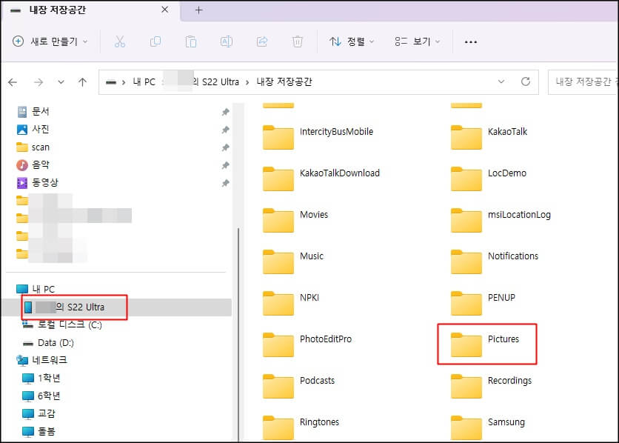Open the KakaoTalk folder

point(489,136)
